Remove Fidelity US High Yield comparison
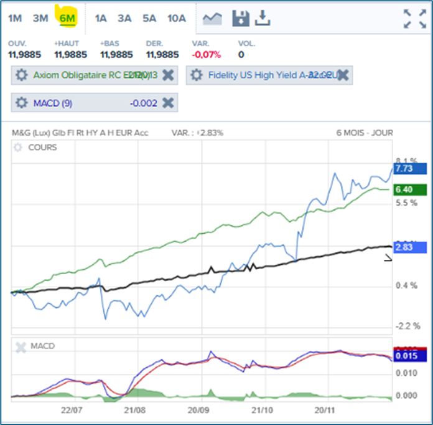The image size is (433, 425). (342, 75)
